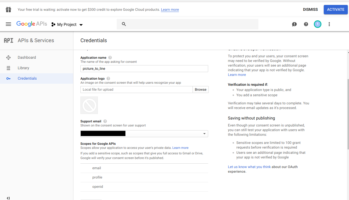The height and width of the screenshot is (200, 349).
Task: Collapse the left sidebar with bottom chevron
Action: click(x=8, y=198)
